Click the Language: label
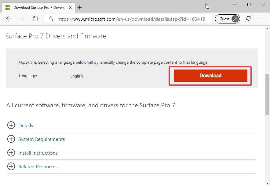The width and height of the screenshot is (270, 186). [x=28, y=76]
